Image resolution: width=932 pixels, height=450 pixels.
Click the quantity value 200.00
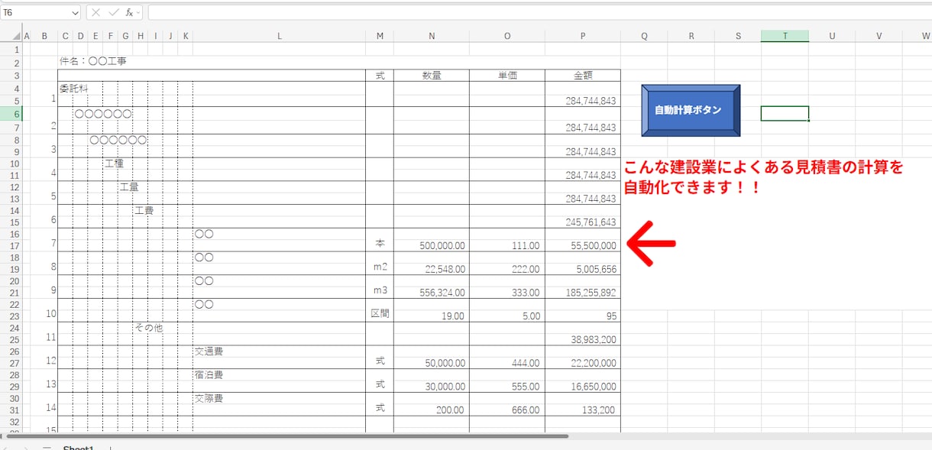[x=451, y=410]
